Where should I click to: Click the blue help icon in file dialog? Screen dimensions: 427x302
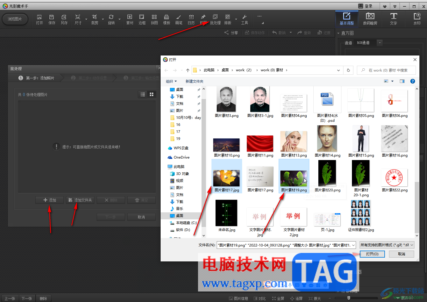pyautogui.click(x=412, y=81)
